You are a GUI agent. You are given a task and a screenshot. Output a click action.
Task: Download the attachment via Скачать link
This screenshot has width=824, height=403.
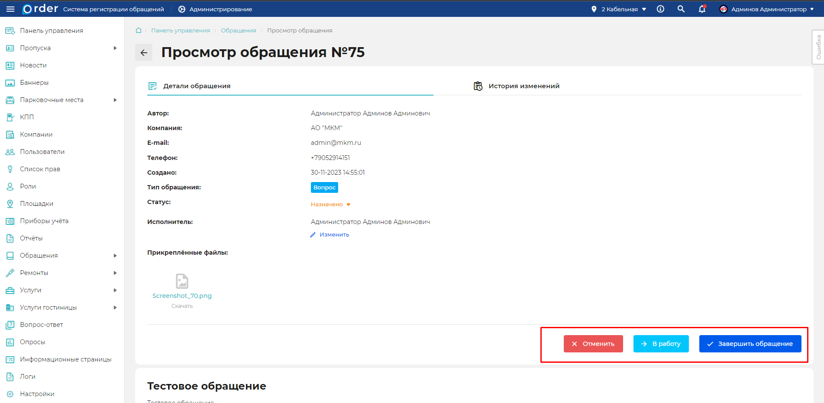[182, 306]
